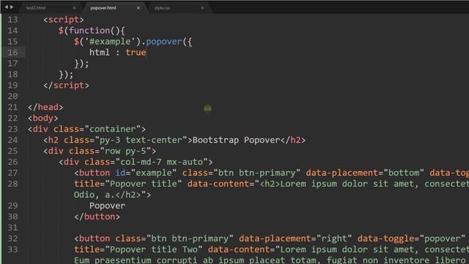Image resolution: width=469 pixels, height=264 pixels.
Task: Select line number 13 in the gutter
Action: tap(12, 20)
